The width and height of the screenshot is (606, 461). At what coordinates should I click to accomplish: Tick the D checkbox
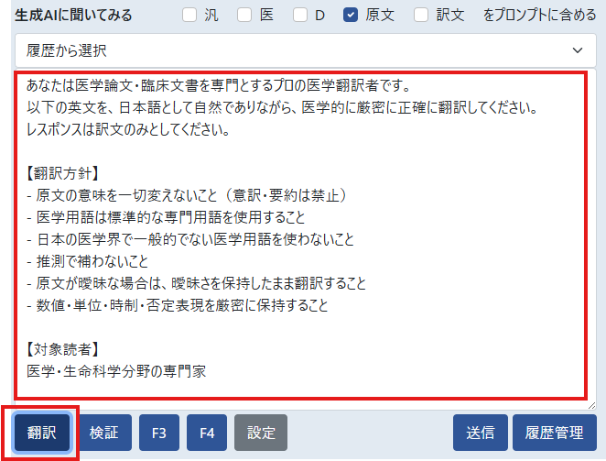299,15
